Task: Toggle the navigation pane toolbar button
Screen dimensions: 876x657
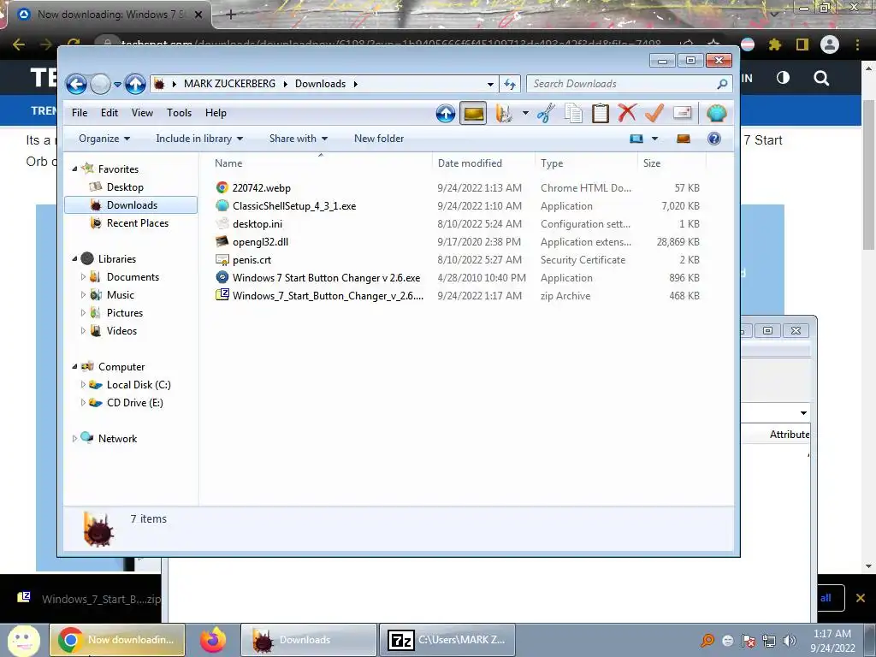Action: click(x=472, y=114)
